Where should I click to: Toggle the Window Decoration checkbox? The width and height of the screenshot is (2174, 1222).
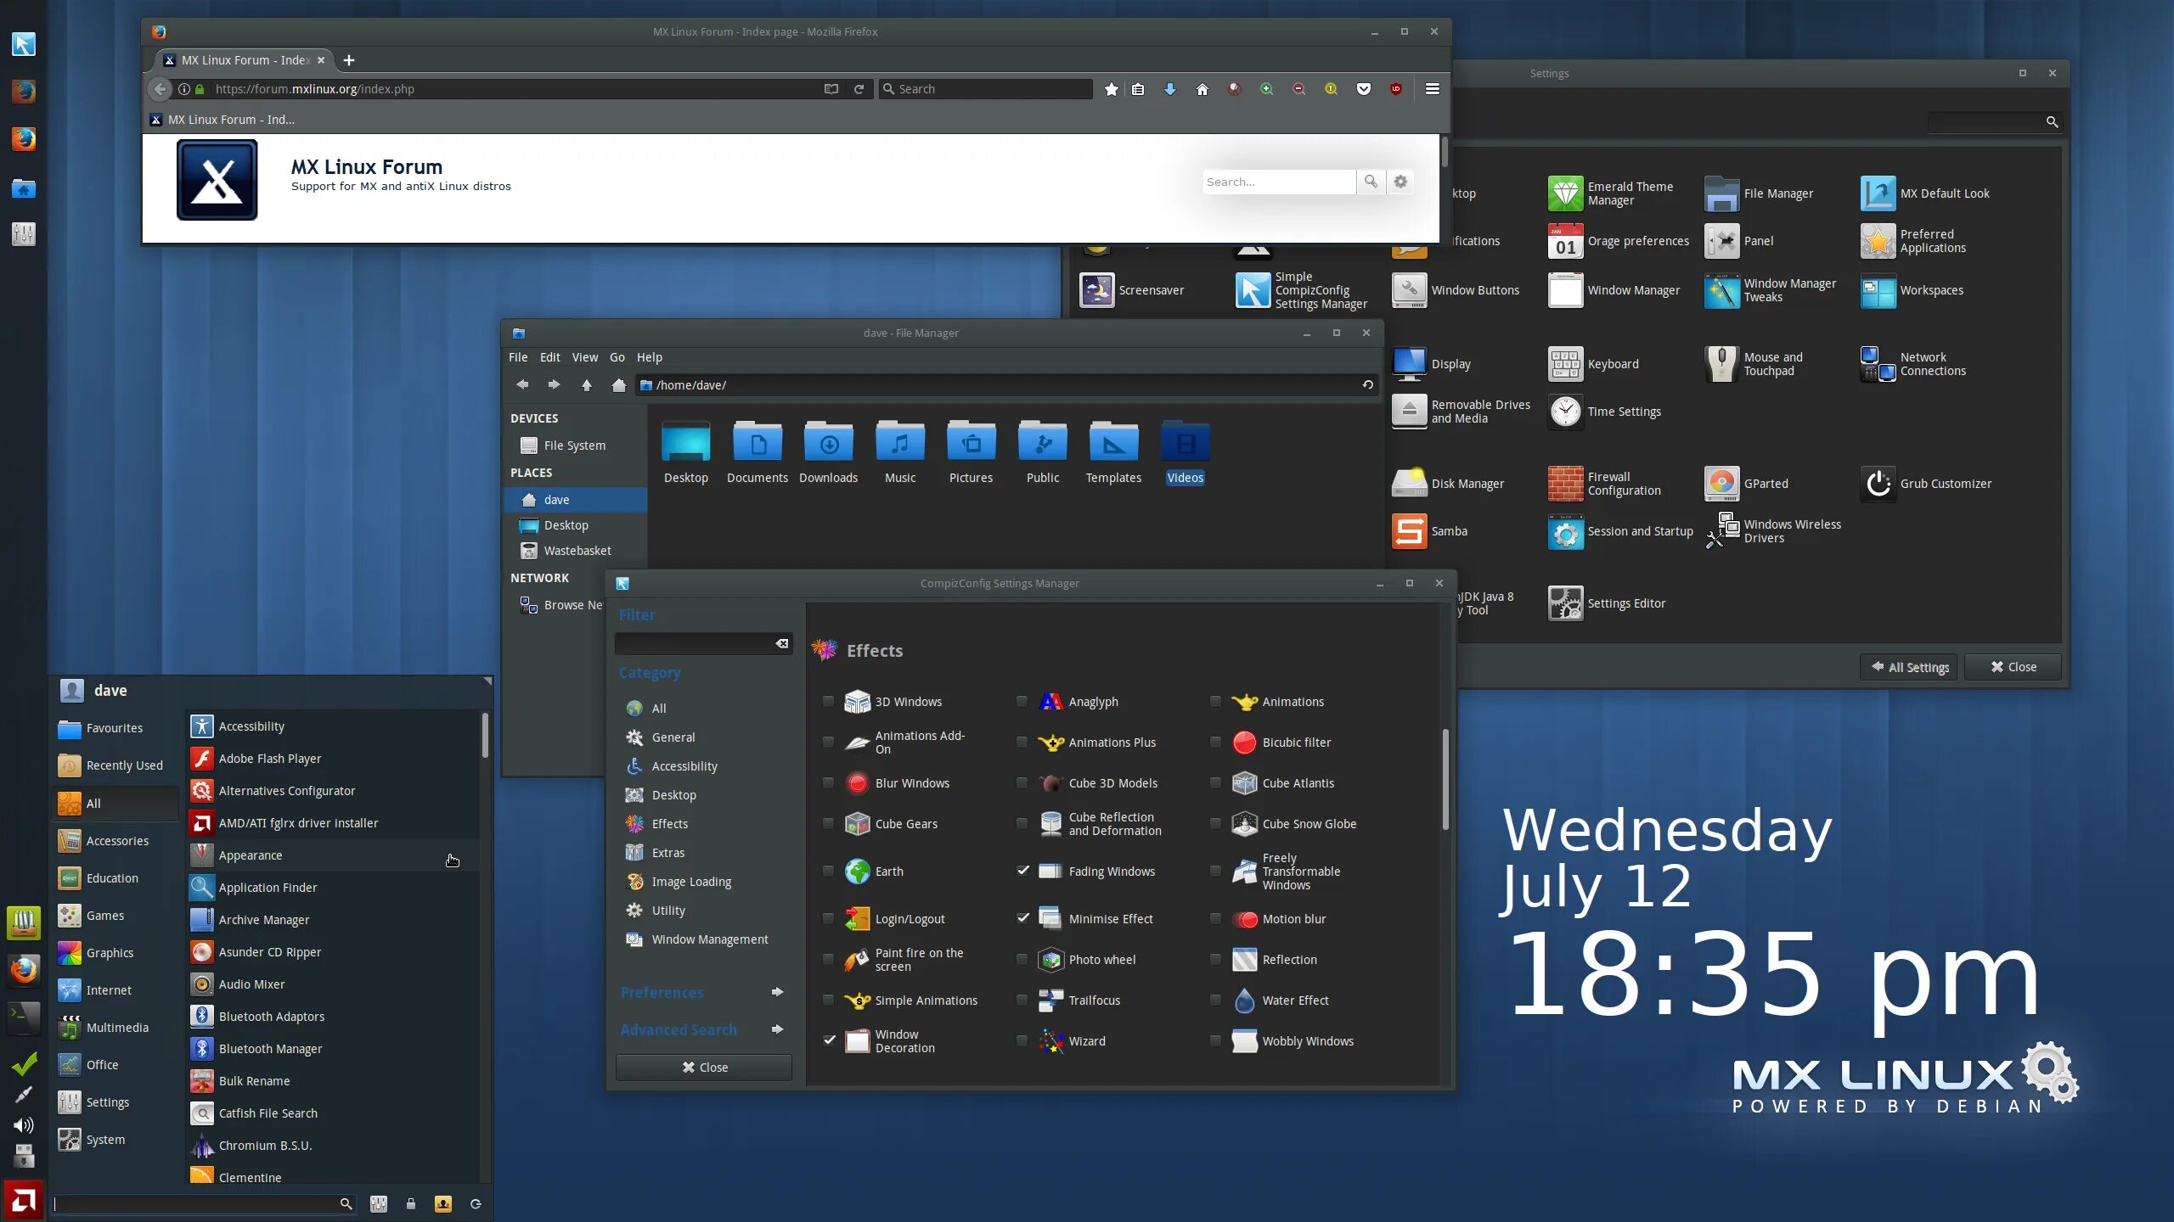tap(829, 1040)
